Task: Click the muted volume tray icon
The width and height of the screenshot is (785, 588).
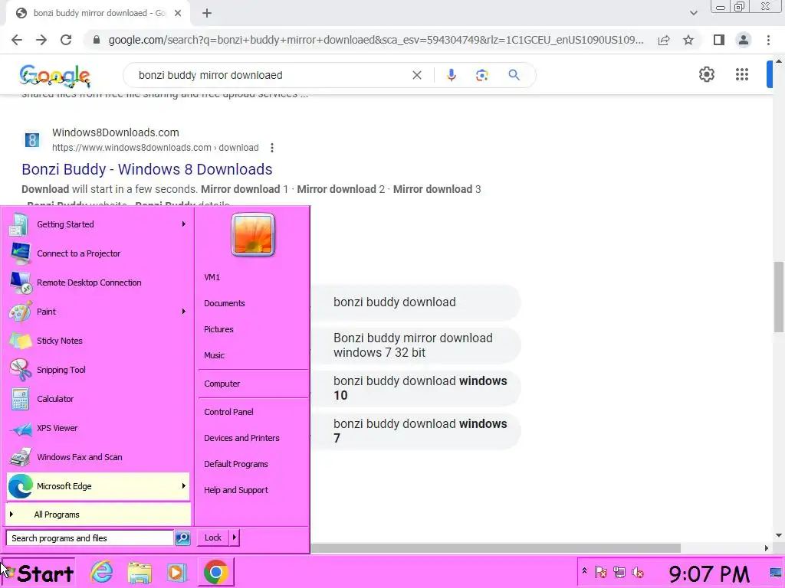Action: (x=638, y=572)
